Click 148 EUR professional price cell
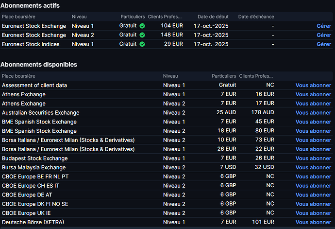Image resolution: width=335 pixels, height=229 pixels. point(172,35)
